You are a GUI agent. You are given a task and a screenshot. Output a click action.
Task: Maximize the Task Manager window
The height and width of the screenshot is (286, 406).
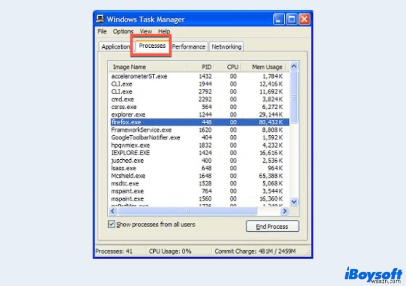(x=291, y=19)
